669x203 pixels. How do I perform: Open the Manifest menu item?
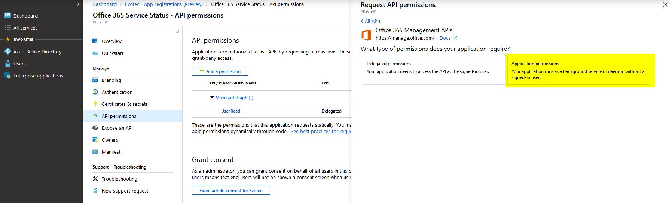(111, 152)
